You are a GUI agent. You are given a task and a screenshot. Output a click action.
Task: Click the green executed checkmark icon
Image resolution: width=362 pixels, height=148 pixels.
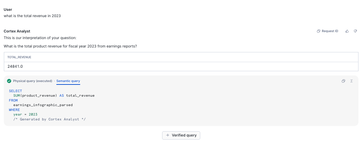pyautogui.click(x=9, y=81)
